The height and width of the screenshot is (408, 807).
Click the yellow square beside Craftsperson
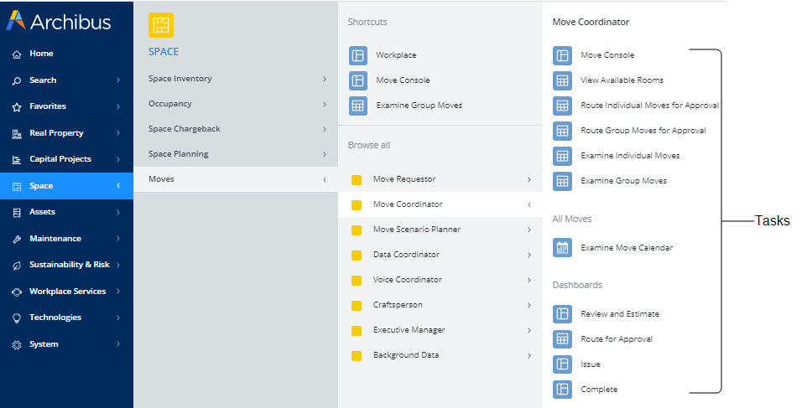[x=357, y=305]
